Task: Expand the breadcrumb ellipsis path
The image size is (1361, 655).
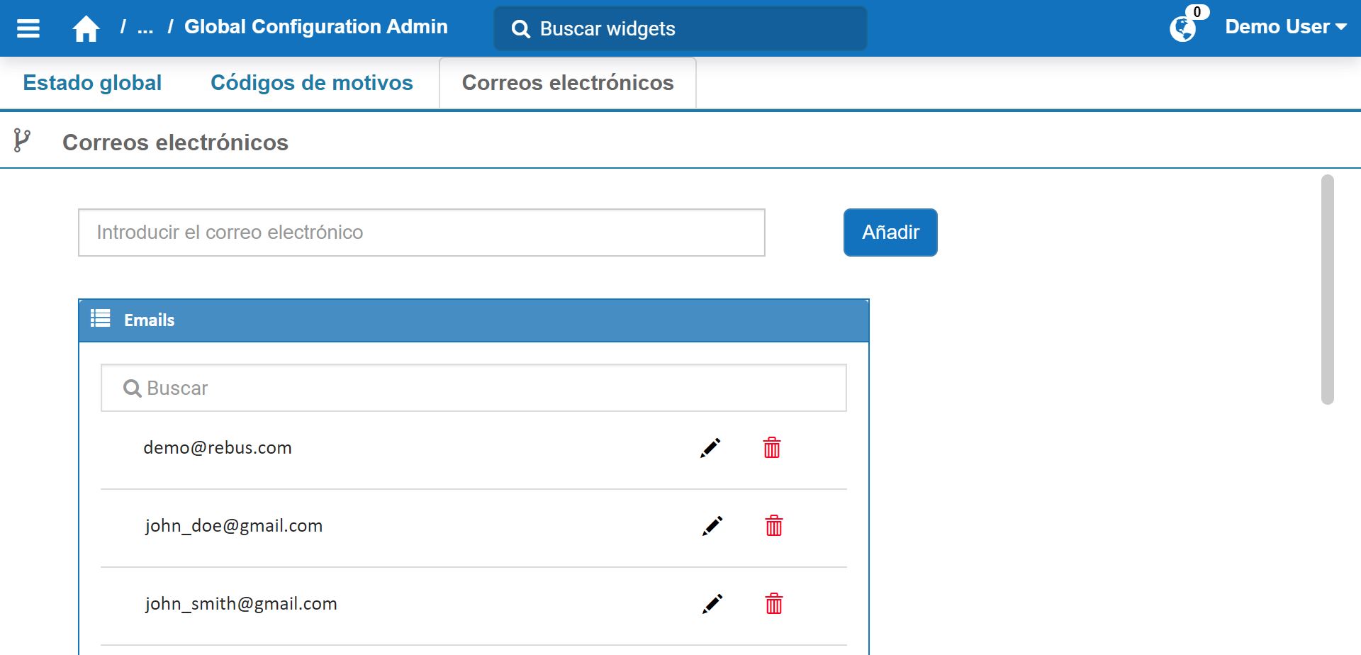Action: 145,28
